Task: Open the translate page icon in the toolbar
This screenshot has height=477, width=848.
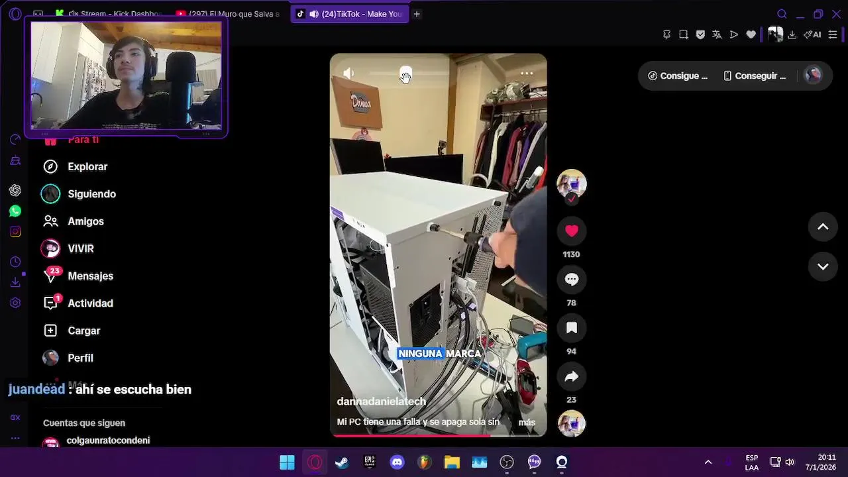Action: 717,34
